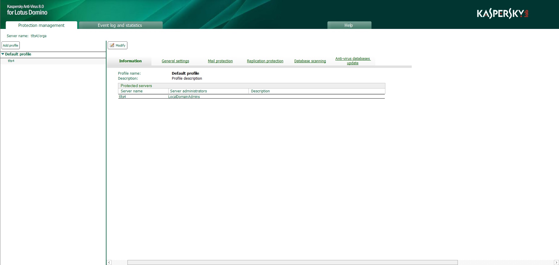Screen dimensions: 559x265
Task: Select tlts4 server in the profile tree
Action: (x=11, y=61)
